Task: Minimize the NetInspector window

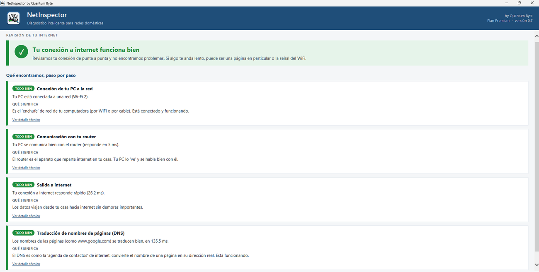Action: [x=507, y=3]
